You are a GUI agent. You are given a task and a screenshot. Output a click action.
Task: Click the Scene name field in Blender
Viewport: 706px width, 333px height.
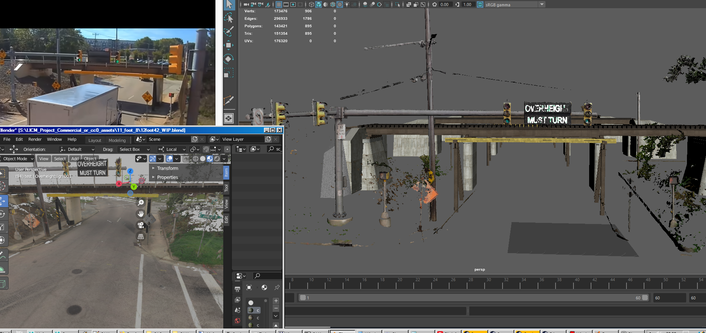point(168,139)
